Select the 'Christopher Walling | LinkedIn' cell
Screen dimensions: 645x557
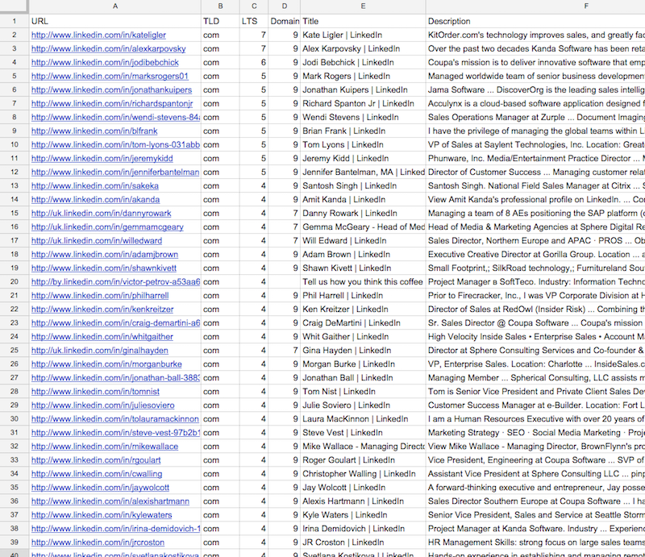(x=364, y=473)
